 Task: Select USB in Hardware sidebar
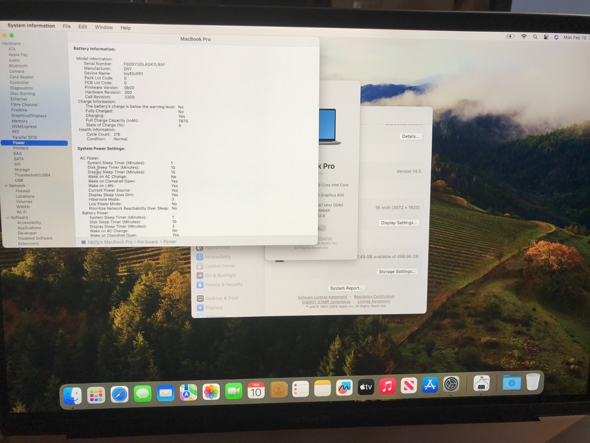[19, 181]
